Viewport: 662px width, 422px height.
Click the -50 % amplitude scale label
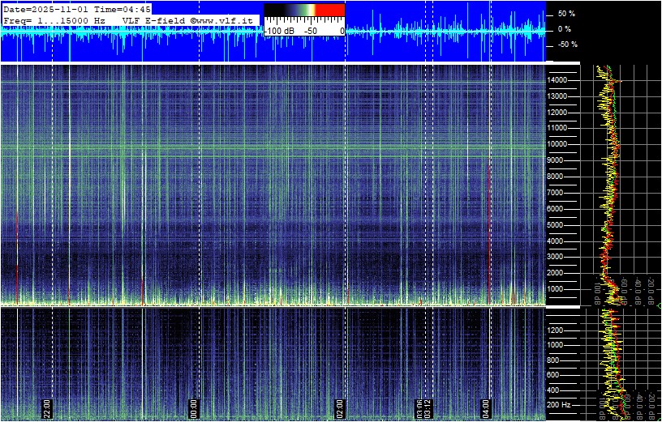[x=565, y=45]
